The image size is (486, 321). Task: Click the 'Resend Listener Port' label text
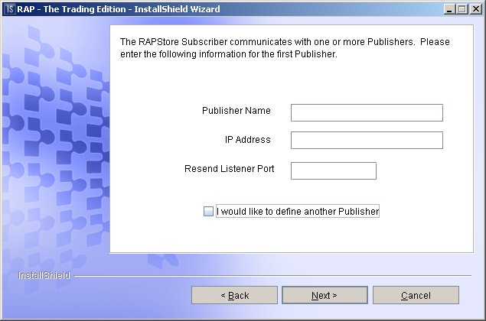[x=229, y=169]
